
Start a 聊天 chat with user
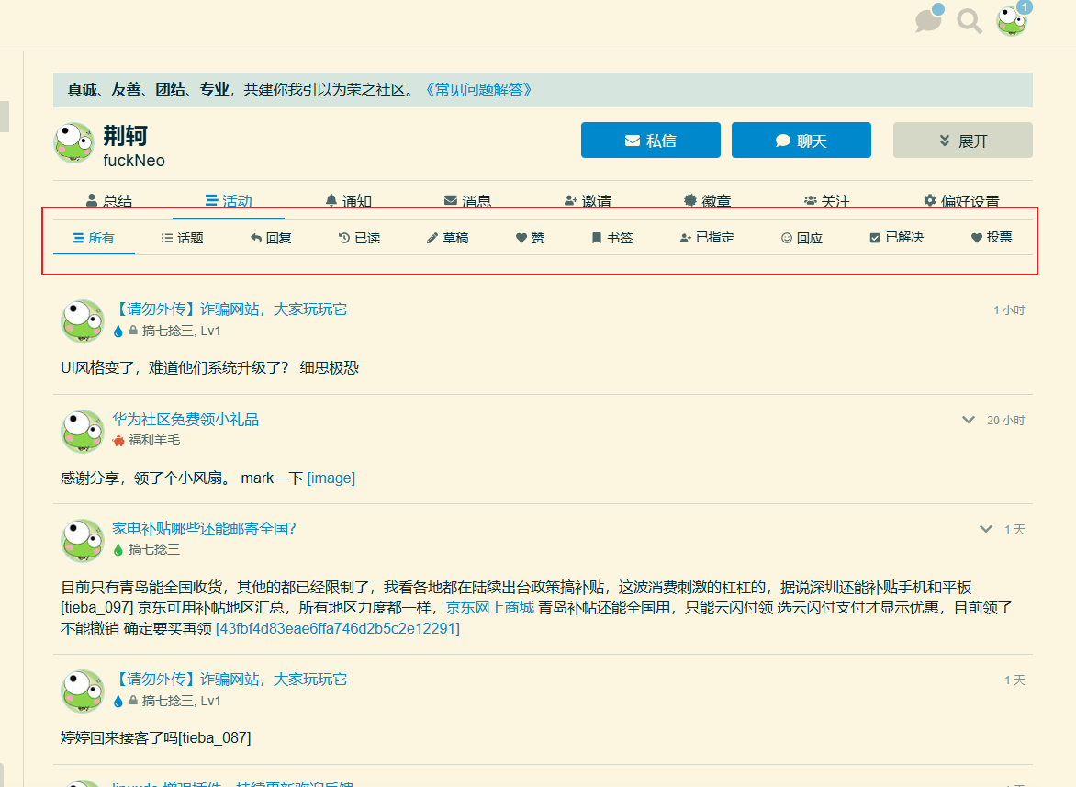point(801,141)
